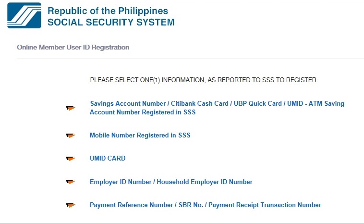Click 'Account Number Registered in SSS' link line
This screenshot has height=223, width=364.
[143, 112]
